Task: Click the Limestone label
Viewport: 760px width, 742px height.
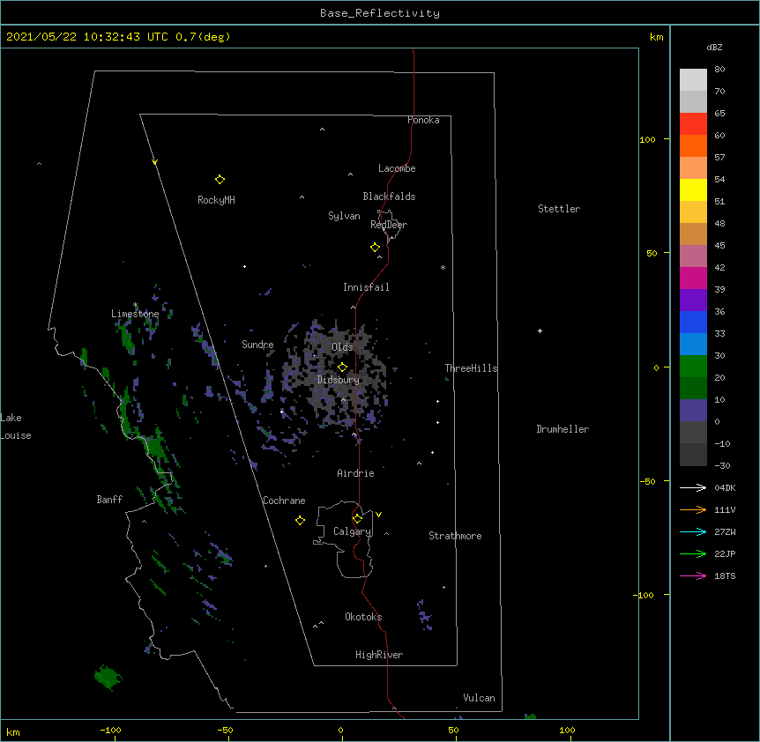Action: (x=135, y=314)
